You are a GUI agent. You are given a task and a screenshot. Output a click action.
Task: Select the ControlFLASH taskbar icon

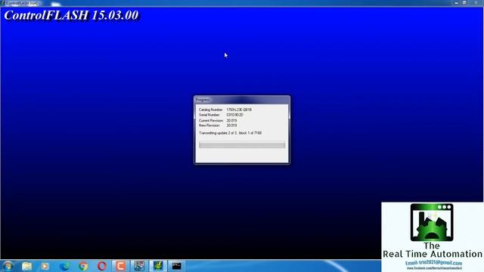[x=158, y=266]
